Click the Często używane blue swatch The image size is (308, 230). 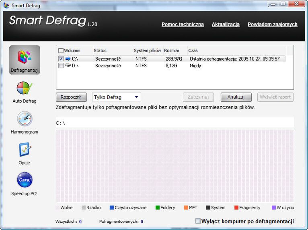click(x=112, y=208)
